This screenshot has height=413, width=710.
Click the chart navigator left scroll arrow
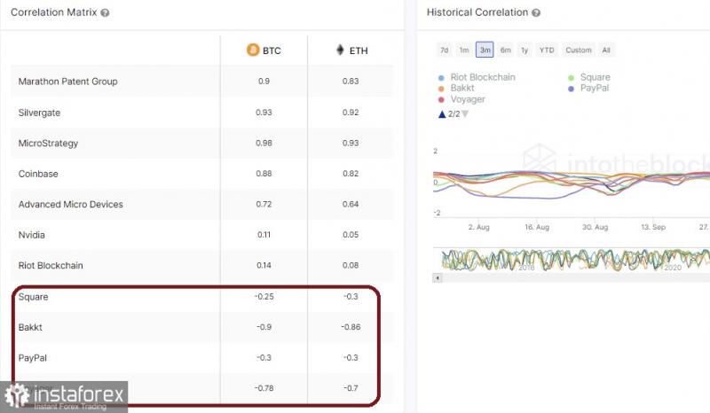click(x=438, y=277)
